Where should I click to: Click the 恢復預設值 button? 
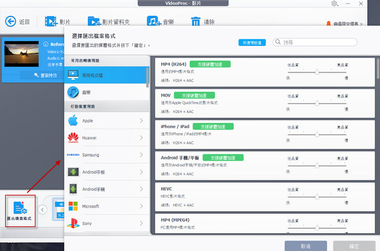coord(253,42)
